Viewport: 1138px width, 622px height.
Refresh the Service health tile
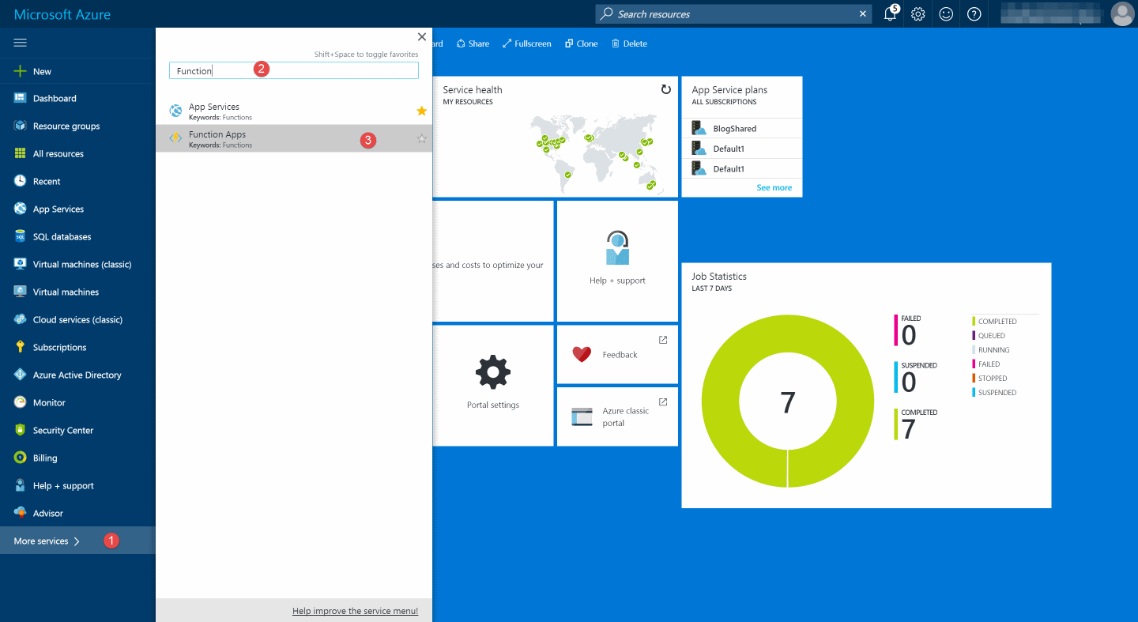click(666, 90)
